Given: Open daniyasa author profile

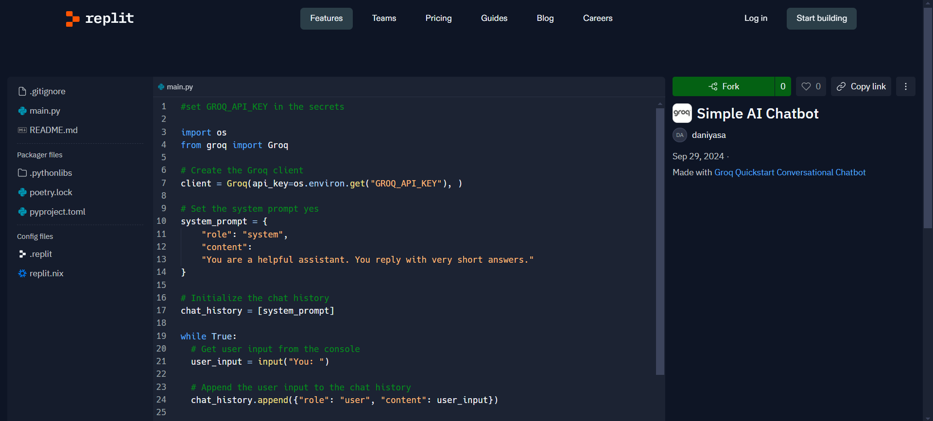Looking at the screenshot, I should (708, 135).
